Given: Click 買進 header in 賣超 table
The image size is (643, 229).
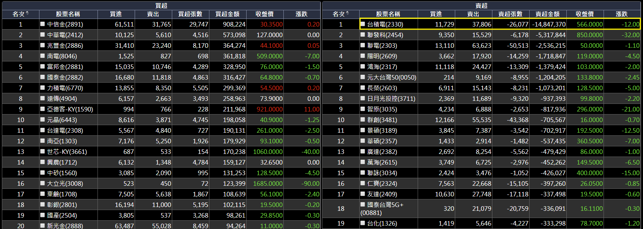Looking at the screenshot, I should [x=436, y=14].
